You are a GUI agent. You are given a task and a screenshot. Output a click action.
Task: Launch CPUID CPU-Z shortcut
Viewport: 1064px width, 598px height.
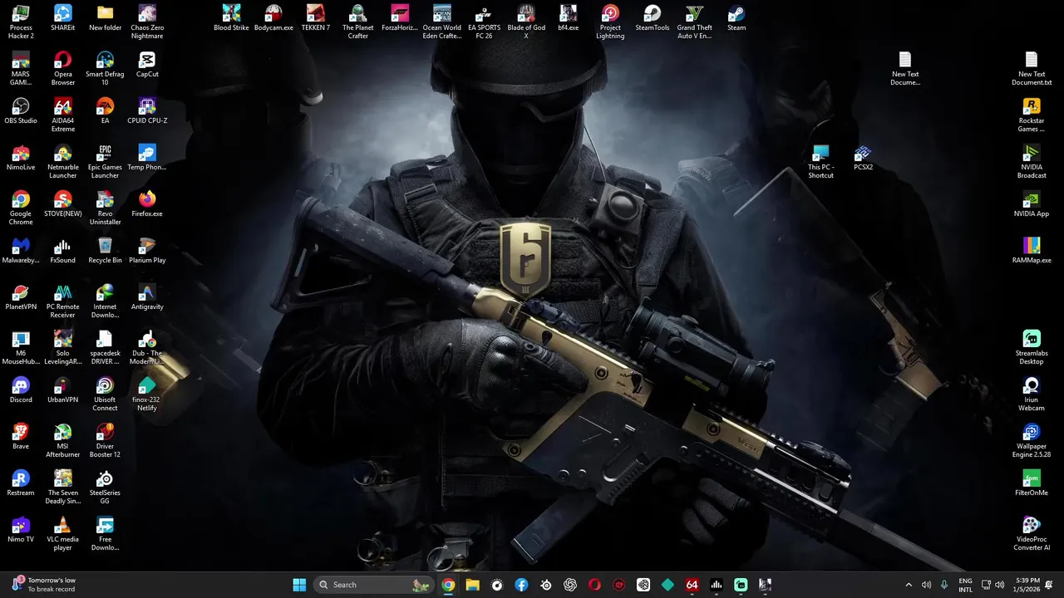click(147, 110)
